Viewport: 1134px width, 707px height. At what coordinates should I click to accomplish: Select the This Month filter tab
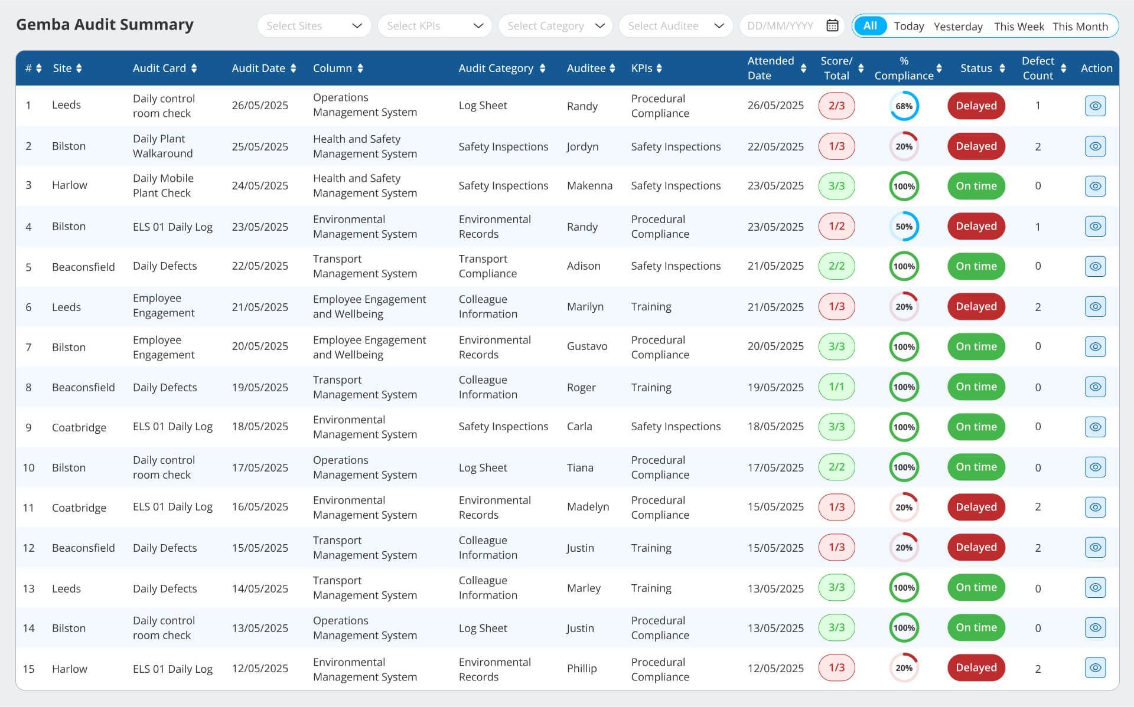tap(1081, 26)
